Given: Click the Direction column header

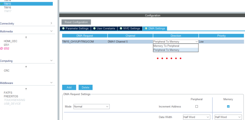Looking at the screenshot, I should [176, 36].
